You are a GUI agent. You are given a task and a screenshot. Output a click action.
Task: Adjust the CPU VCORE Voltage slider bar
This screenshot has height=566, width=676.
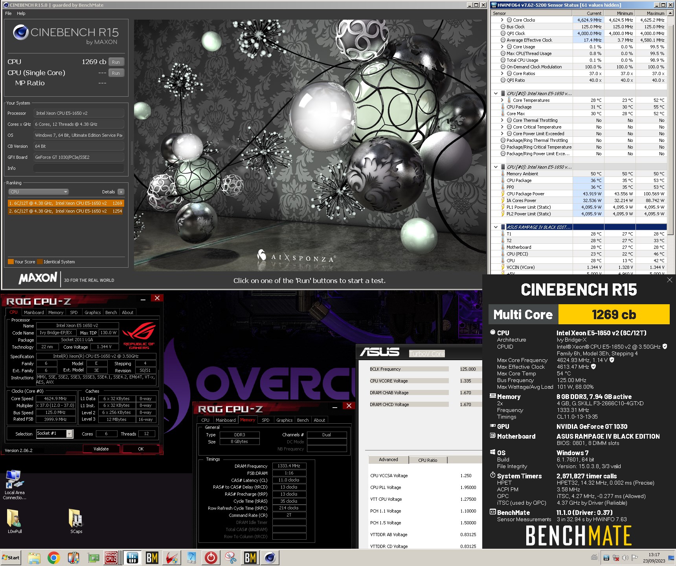point(409,381)
